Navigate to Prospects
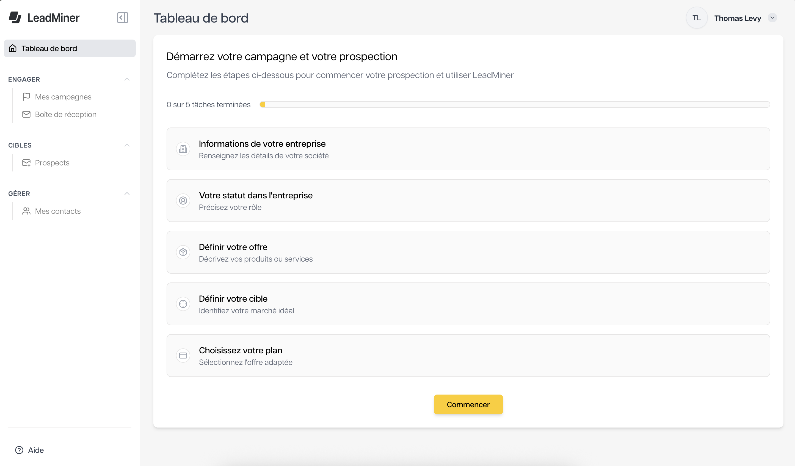795x466 pixels. 52,163
